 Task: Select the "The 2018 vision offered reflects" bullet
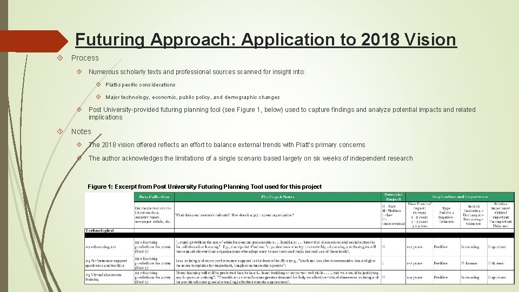(227, 145)
